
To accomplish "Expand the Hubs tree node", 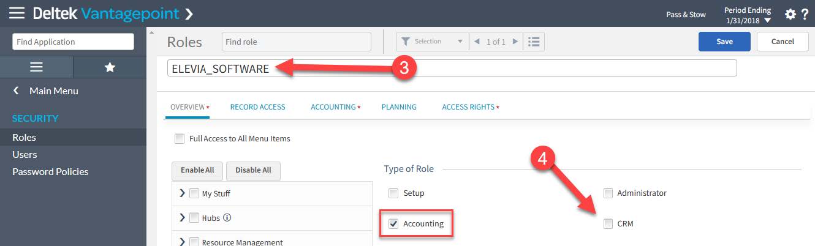I will pos(182,217).
